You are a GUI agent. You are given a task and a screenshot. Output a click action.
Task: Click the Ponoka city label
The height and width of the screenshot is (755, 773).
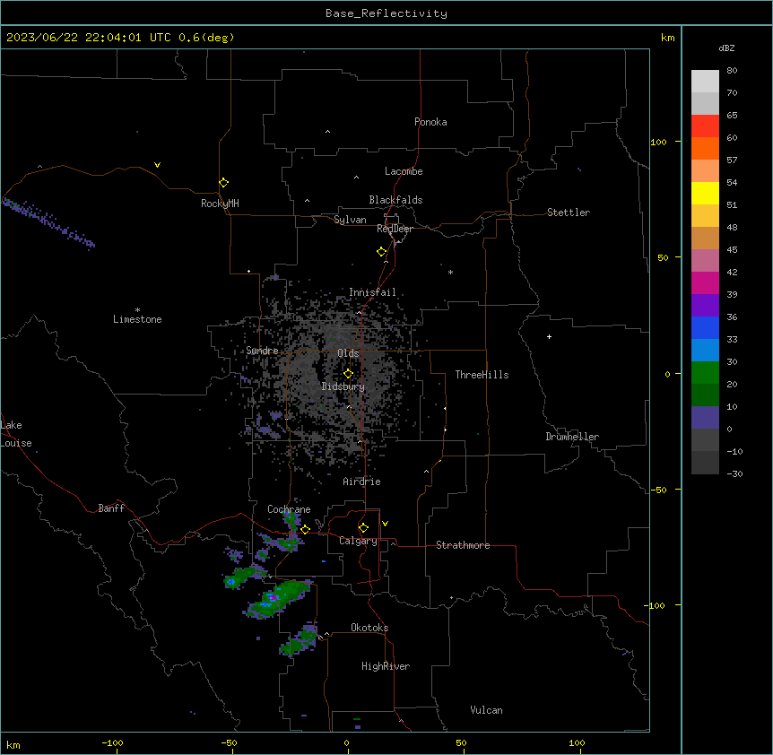point(430,122)
